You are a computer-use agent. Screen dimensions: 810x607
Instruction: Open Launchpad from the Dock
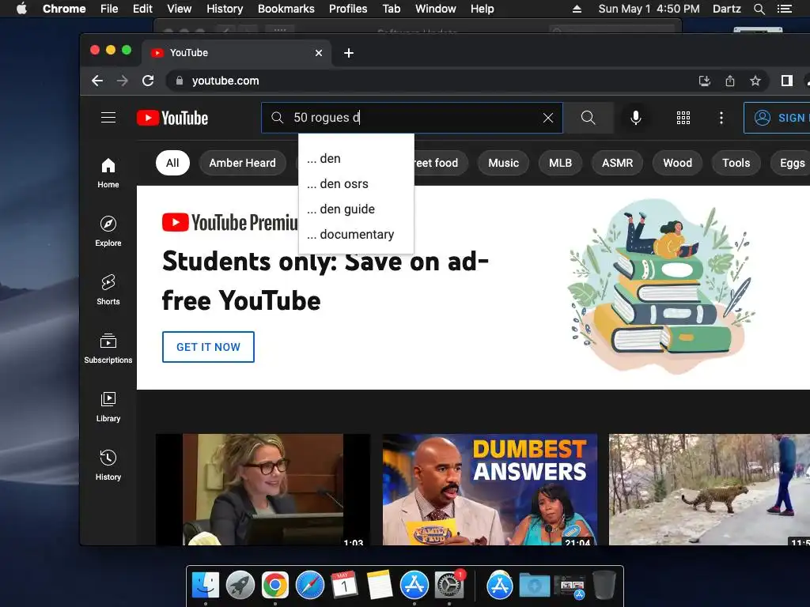(240, 586)
